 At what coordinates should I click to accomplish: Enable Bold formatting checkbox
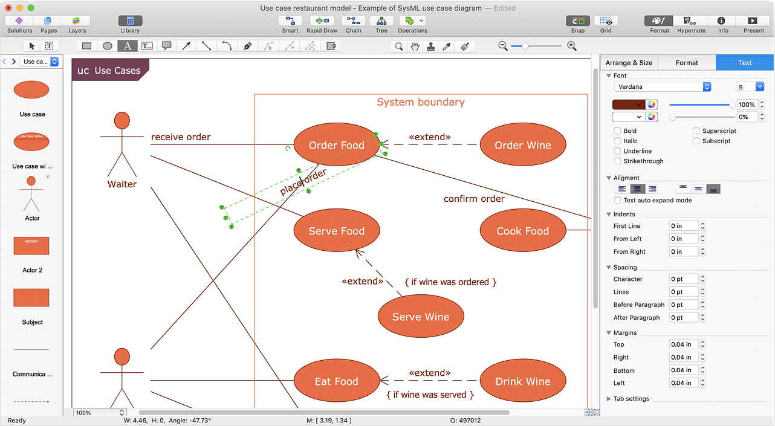pos(618,131)
